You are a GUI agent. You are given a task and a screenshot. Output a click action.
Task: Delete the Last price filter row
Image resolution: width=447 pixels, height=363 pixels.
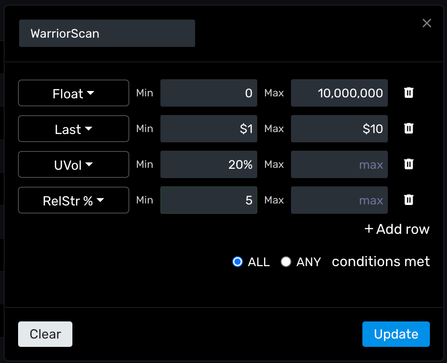409,129
